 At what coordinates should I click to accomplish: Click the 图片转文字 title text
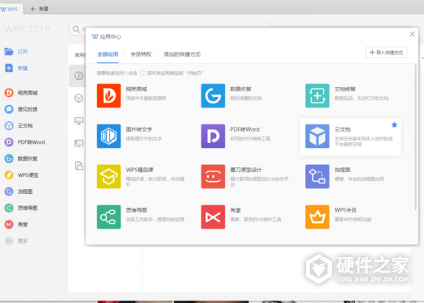click(x=139, y=130)
